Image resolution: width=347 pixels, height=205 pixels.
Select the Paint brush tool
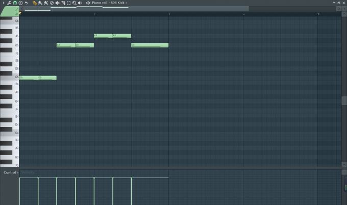point(40,3)
